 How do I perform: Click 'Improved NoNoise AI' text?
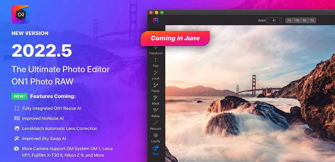43,118
